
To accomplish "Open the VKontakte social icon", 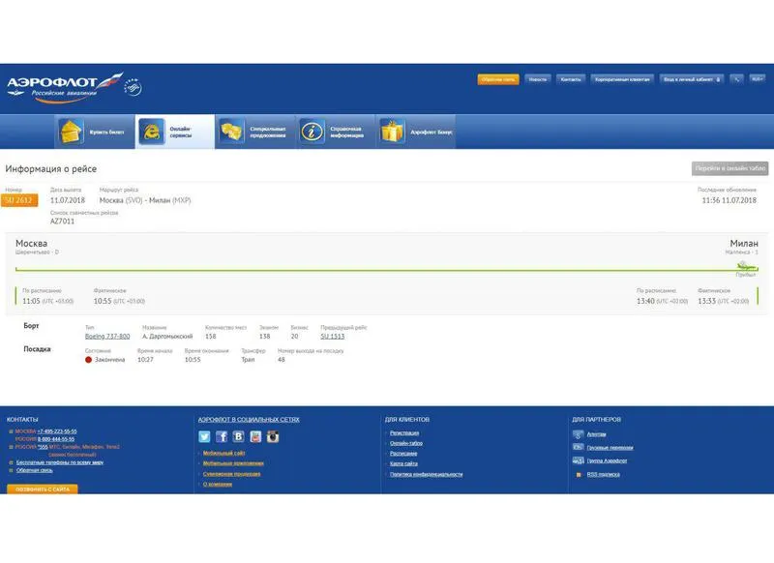I will [238, 436].
